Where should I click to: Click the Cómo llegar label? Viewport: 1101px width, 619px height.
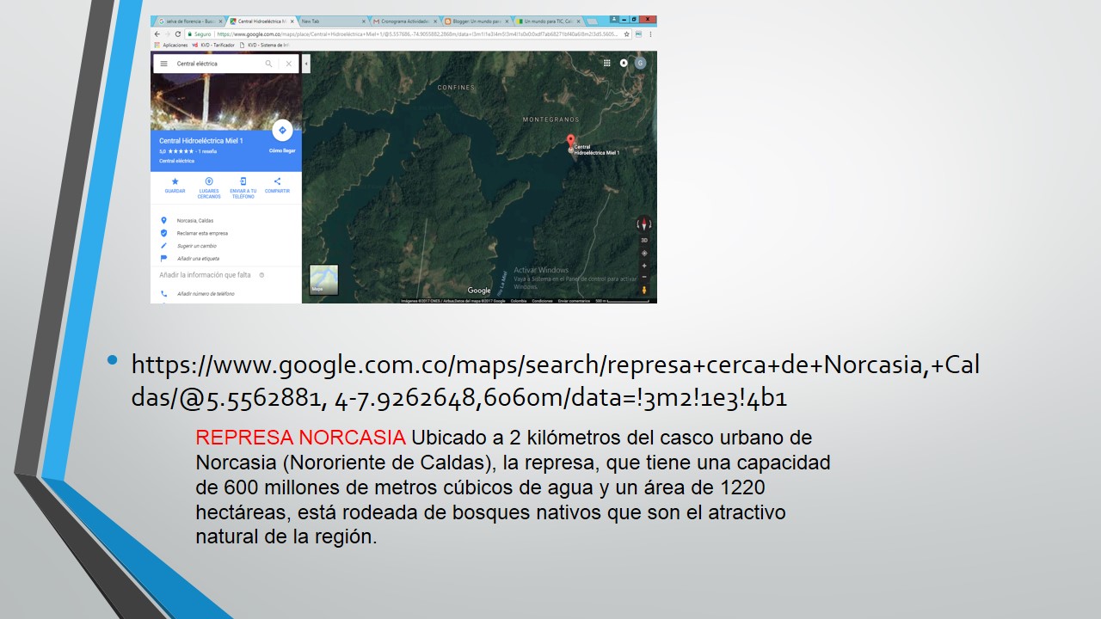(282, 150)
